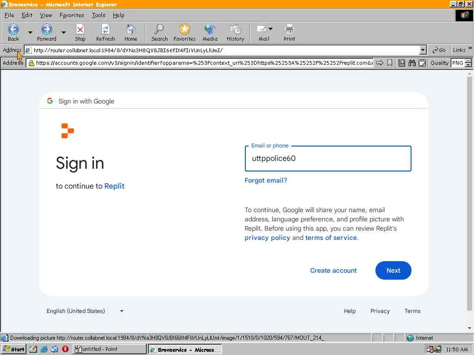Launch Opera from quick launch
474x355 pixels.
click(65, 349)
